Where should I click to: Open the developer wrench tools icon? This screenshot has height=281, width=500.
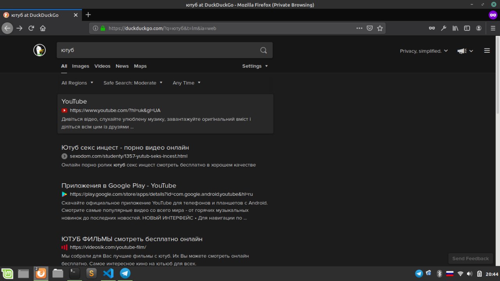click(443, 28)
